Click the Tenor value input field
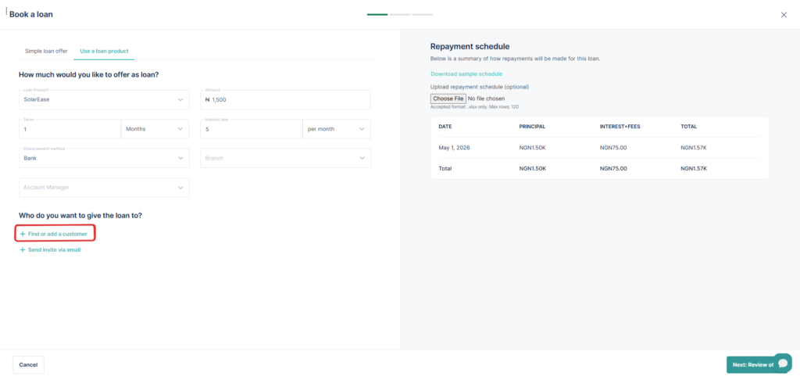 (x=70, y=129)
